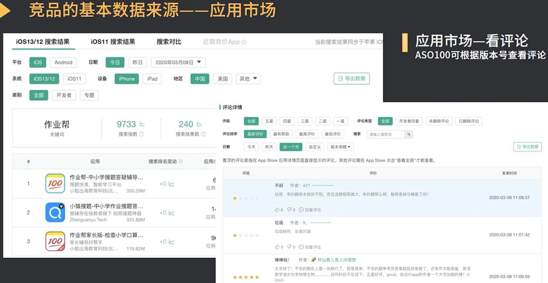Show 未删除评论 review type
548x283 pixels.
click(x=439, y=121)
